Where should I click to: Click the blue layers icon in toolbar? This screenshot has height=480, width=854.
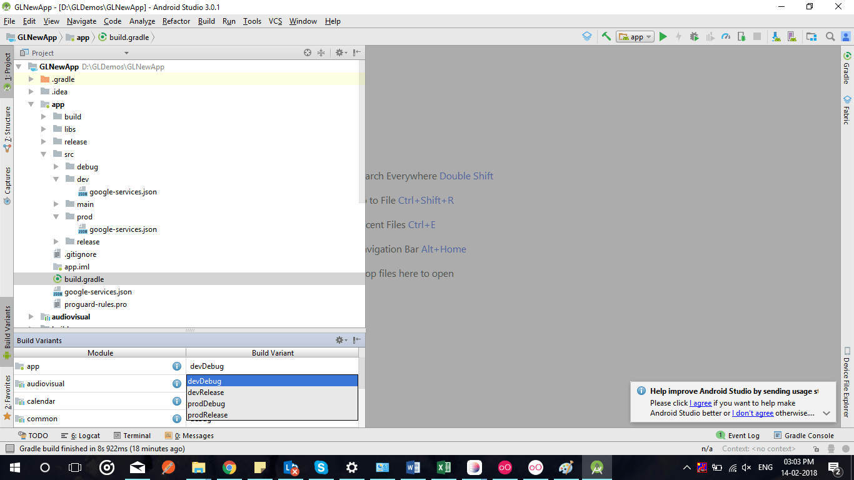(586, 37)
